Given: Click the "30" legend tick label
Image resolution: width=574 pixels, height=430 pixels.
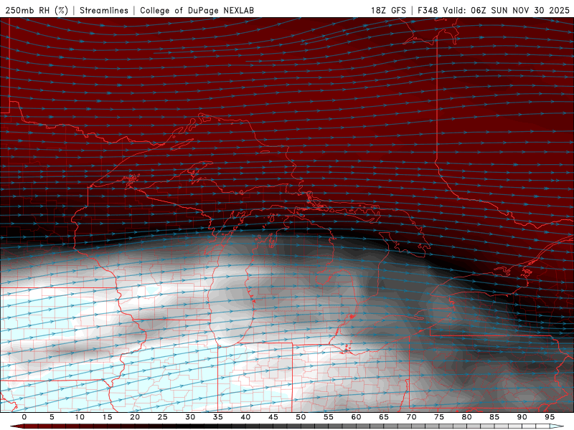Looking at the screenshot, I should tap(190, 417).
